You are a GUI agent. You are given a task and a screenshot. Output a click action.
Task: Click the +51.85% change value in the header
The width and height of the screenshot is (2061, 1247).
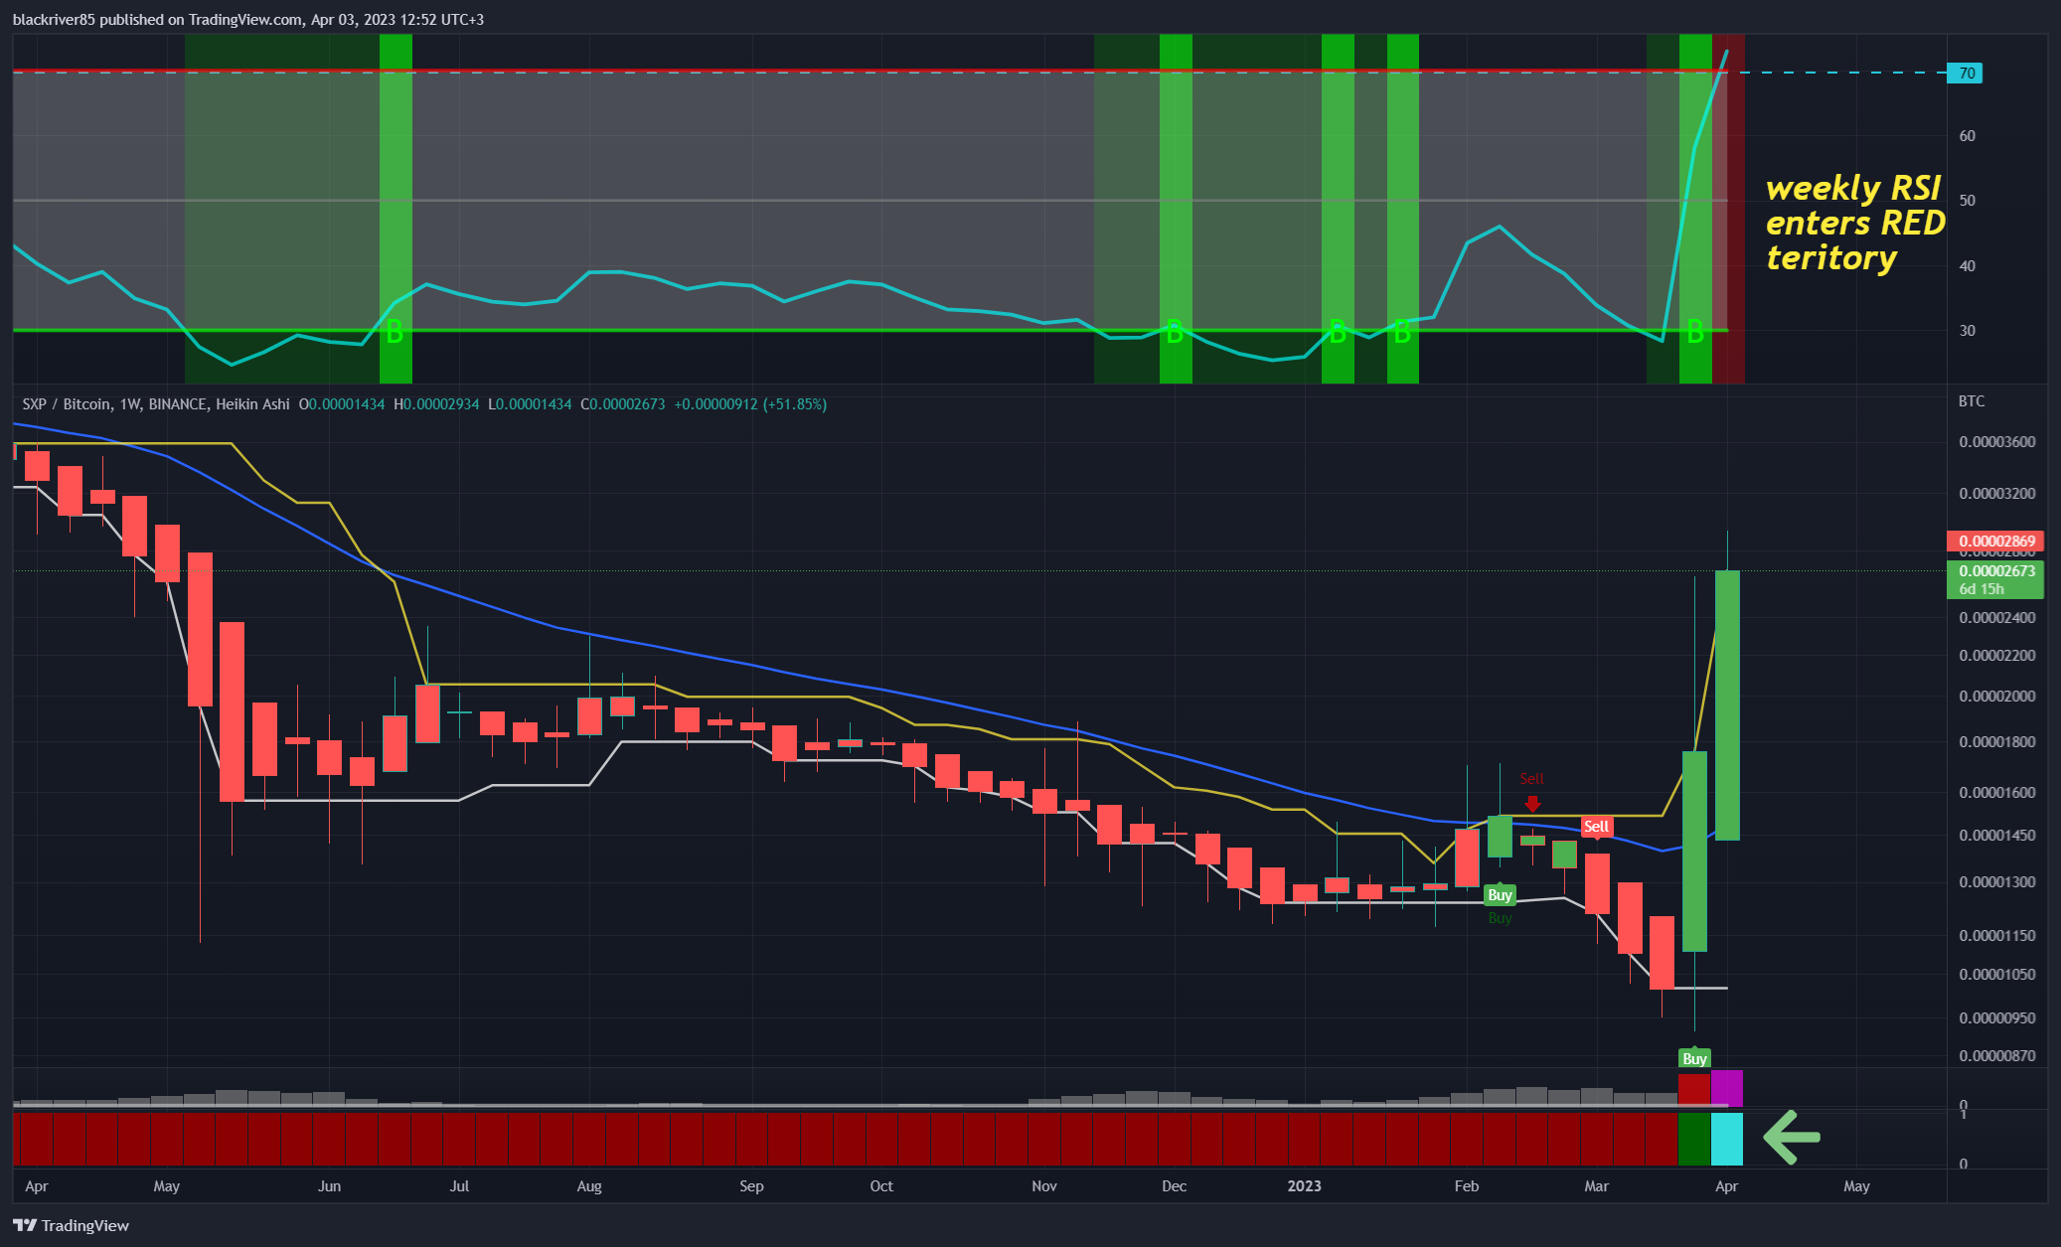[x=795, y=404]
